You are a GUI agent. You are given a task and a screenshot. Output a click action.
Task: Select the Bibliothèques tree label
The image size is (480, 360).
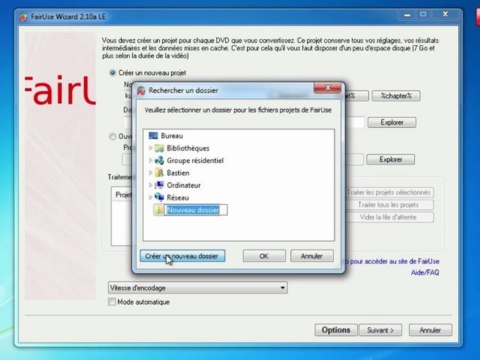point(188,148)
